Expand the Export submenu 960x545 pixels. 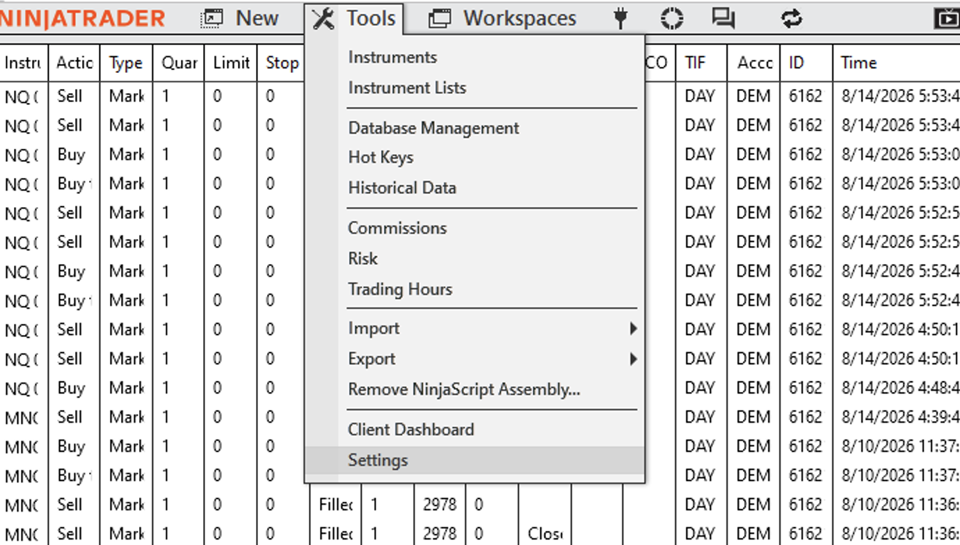pyautogui.click(x=474, y=359)
